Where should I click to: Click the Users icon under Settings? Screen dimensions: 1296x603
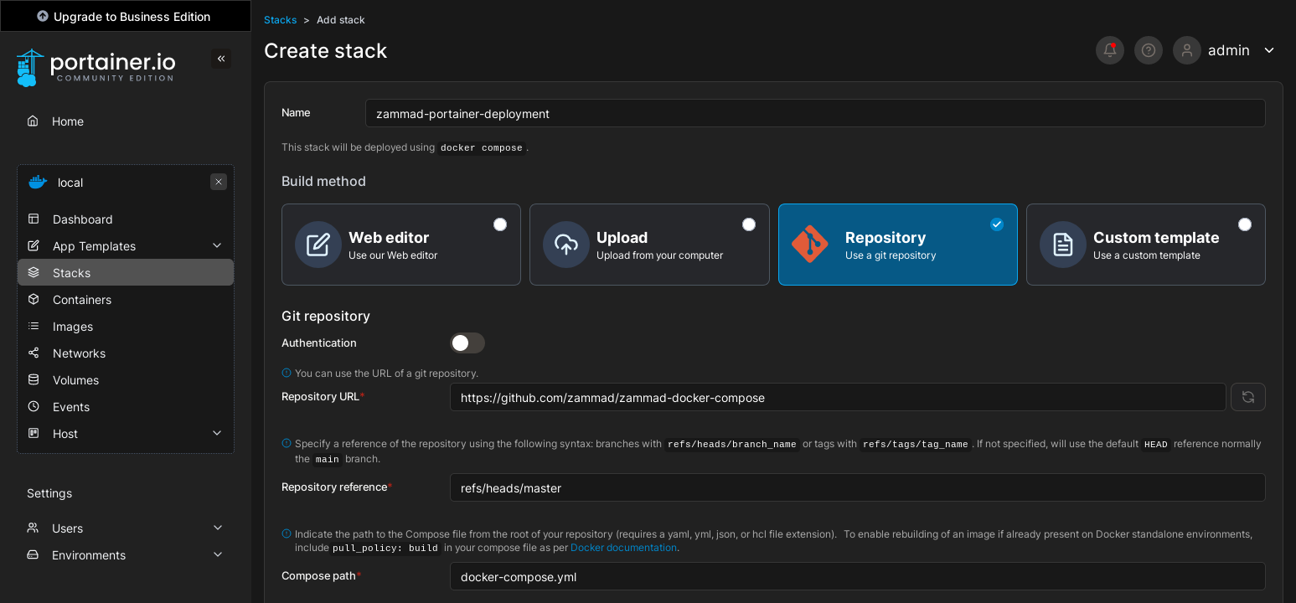33,528
